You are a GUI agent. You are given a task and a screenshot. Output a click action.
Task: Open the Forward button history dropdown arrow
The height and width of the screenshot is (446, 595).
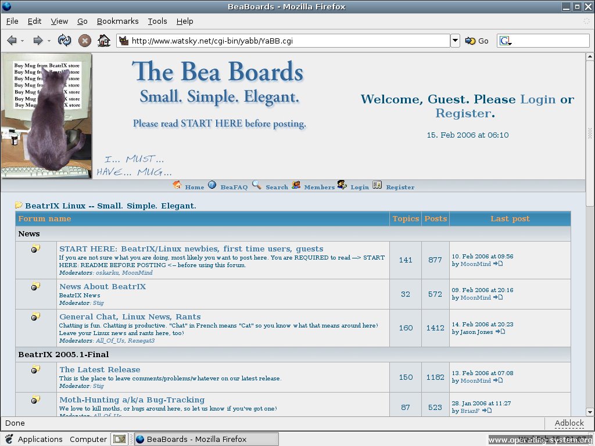(49, 41)
